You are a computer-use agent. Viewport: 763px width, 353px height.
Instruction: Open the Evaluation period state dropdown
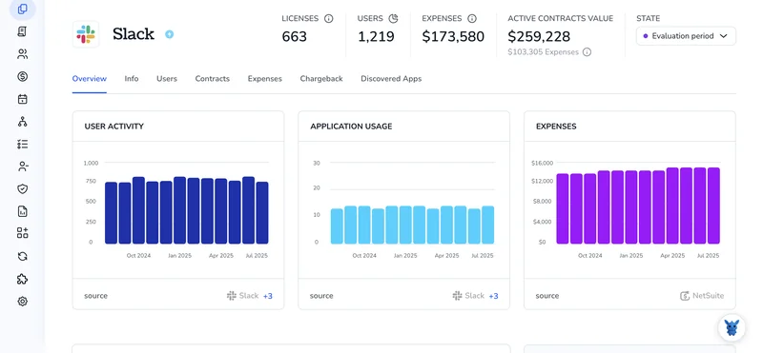click(x=686, y=36)
